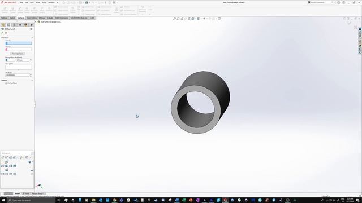The height and width of the screenshot is (203, 362).
Task: Click the Face 2 selection field
Action: [19, 49]
